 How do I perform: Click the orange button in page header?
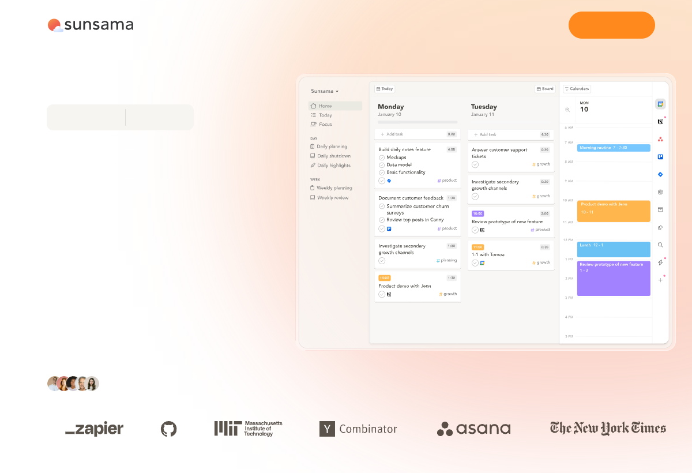point(612,25)
